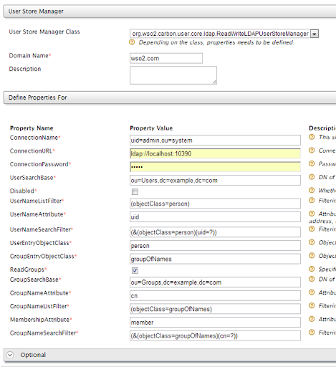Click the UserNameListFilter value field
Viewport: 336px width, 367px height.
(x=215, y=204)
